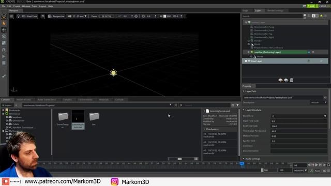The width and height of the screenshot is (331, 186).
Task: Toggle the snap magnet tool
Action: [x=4, y=50]
